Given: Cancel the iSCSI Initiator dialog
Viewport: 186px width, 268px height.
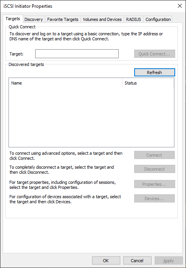Looking at the screenshot, I should tap(137, 261).
